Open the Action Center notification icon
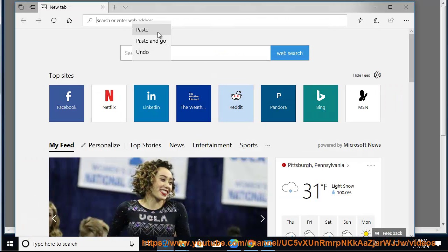 438,244
